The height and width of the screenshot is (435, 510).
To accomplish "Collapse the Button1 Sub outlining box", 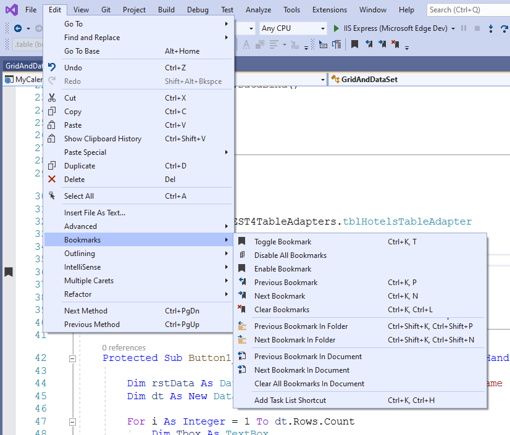I will pyautogui.click(x=72, y=358).
